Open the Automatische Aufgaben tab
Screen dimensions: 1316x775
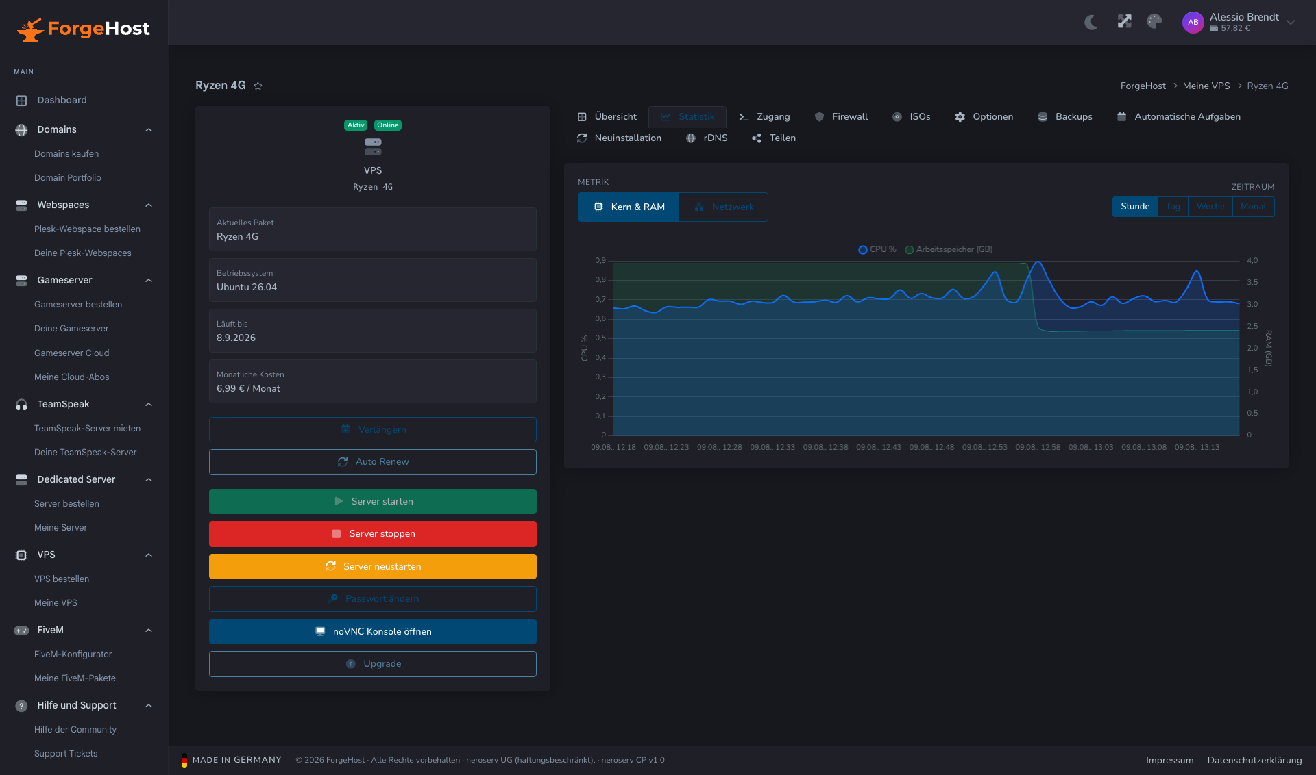1178,117
